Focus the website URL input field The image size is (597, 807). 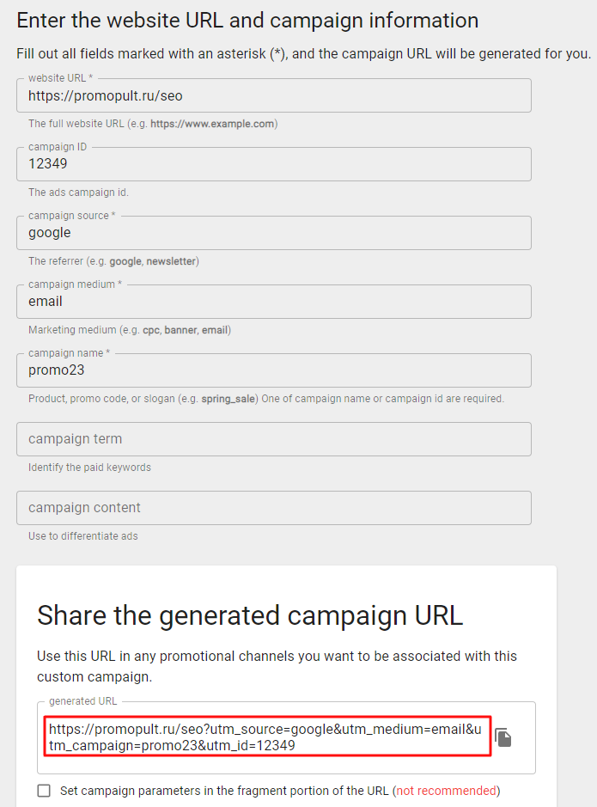(x=273, y=96)
